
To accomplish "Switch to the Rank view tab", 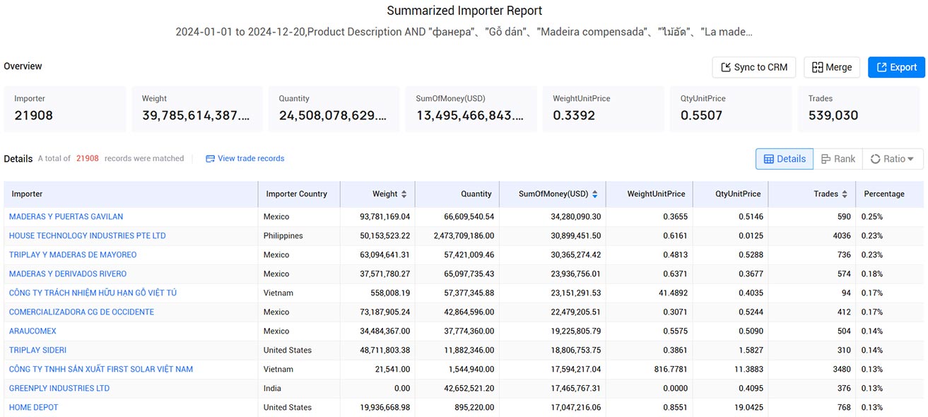I will coord(838,159).
